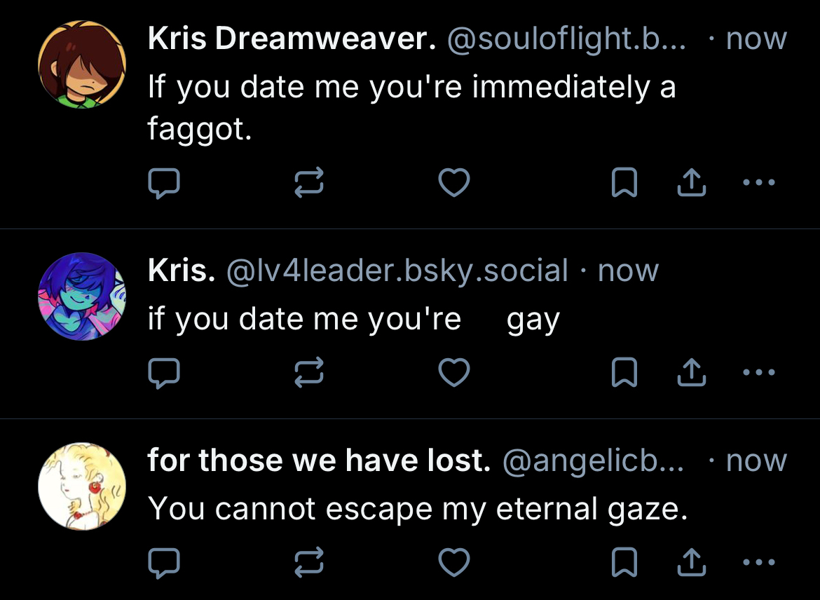Image resolution: width=820 pixels, height=600 pixels.
Task: Open the three-dot menu on @lv4leader's post
Action: (x=759, y=374)
